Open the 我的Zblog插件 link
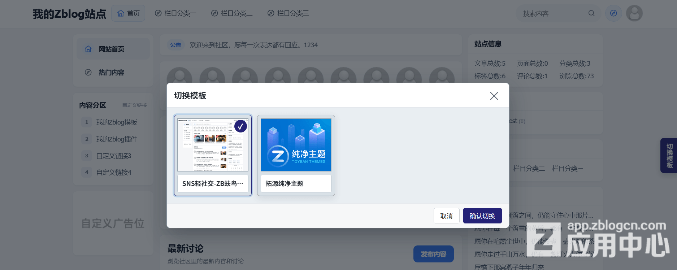This screenshot has height=270, width=677. (117, 139)
